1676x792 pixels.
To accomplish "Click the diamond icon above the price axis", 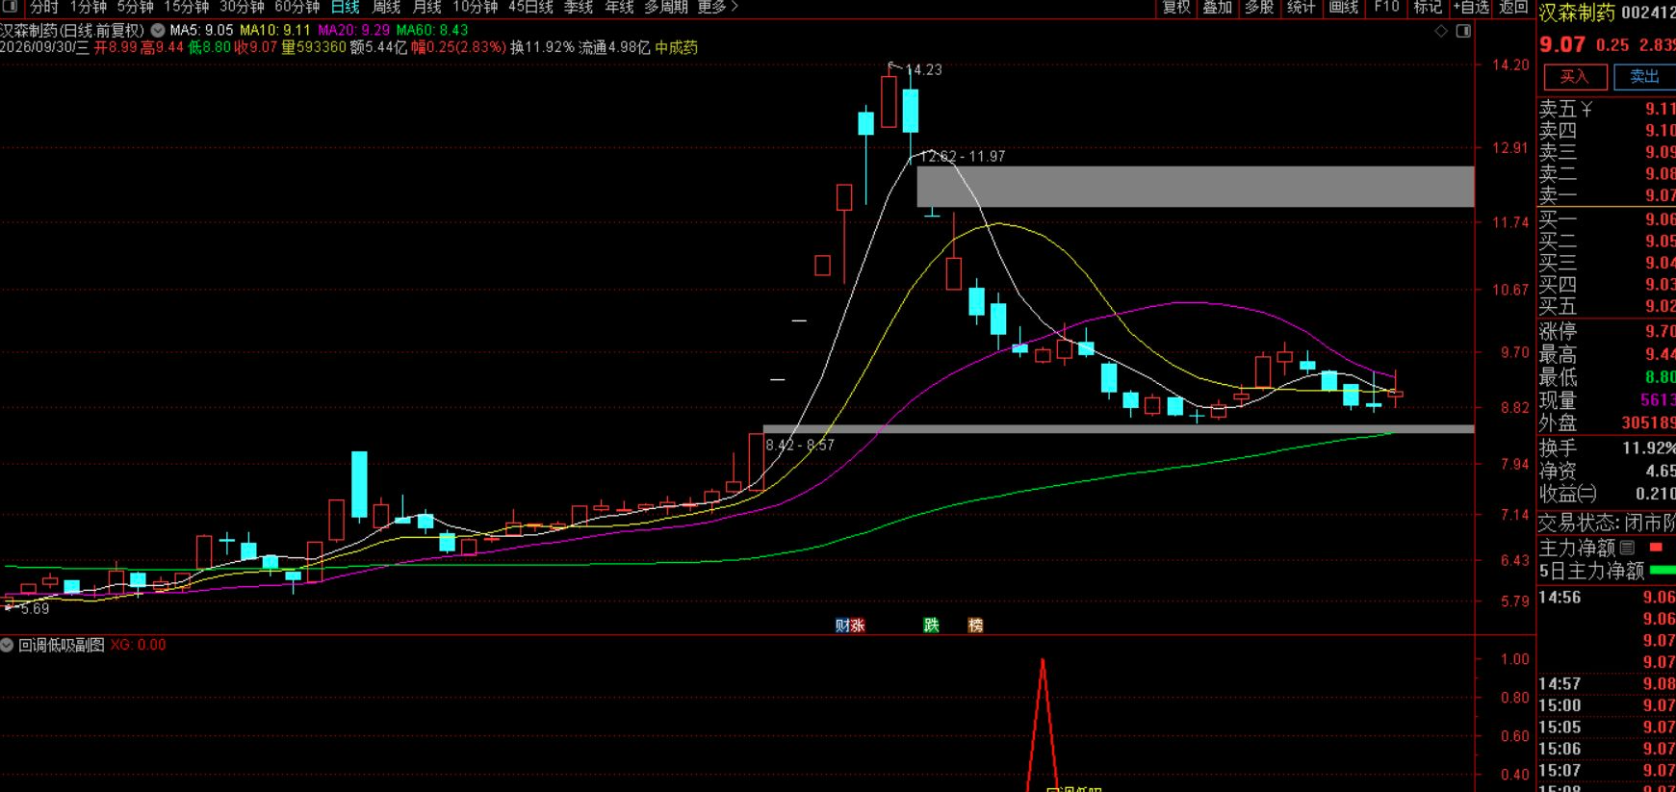I will point(1441,31).
